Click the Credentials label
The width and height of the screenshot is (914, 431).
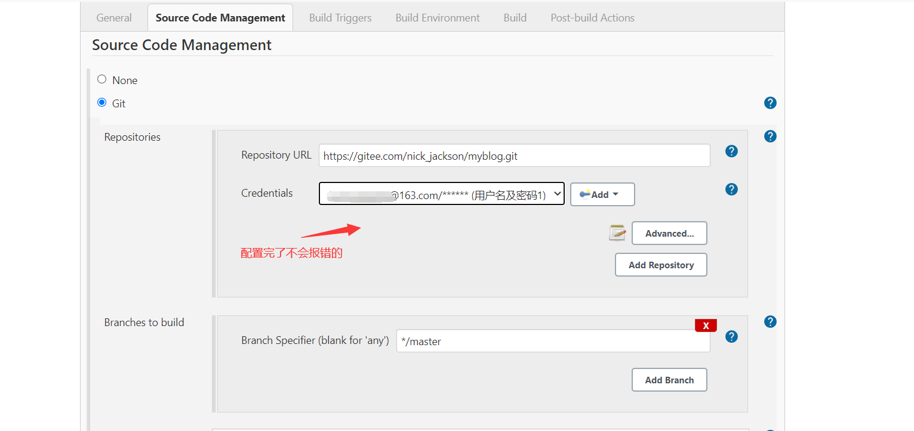[x=267, y=193]
